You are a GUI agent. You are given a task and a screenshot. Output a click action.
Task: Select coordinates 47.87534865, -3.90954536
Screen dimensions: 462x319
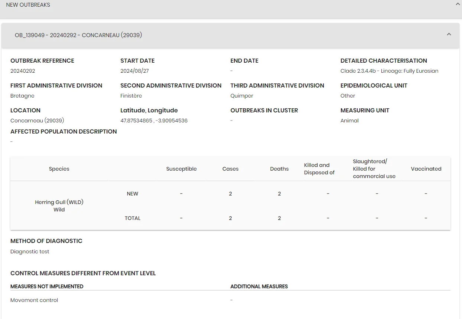coord(154,121)
